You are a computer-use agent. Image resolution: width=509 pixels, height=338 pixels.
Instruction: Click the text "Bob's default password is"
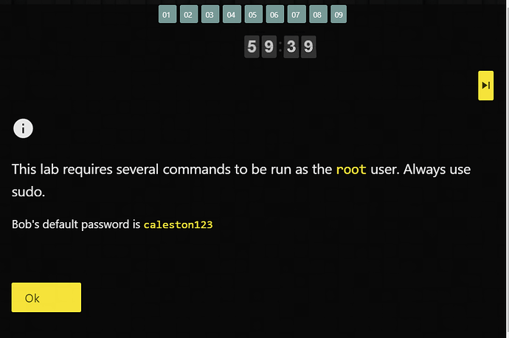[x=76, y=224]
